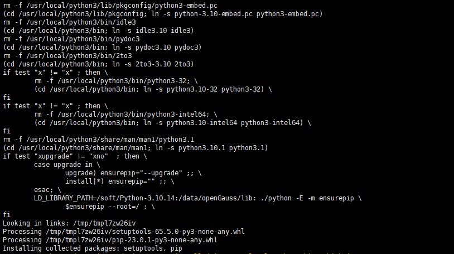
Task: Click the "ln -s 2to3-3.10 2to3" line
Action: (x=98, y=64)
